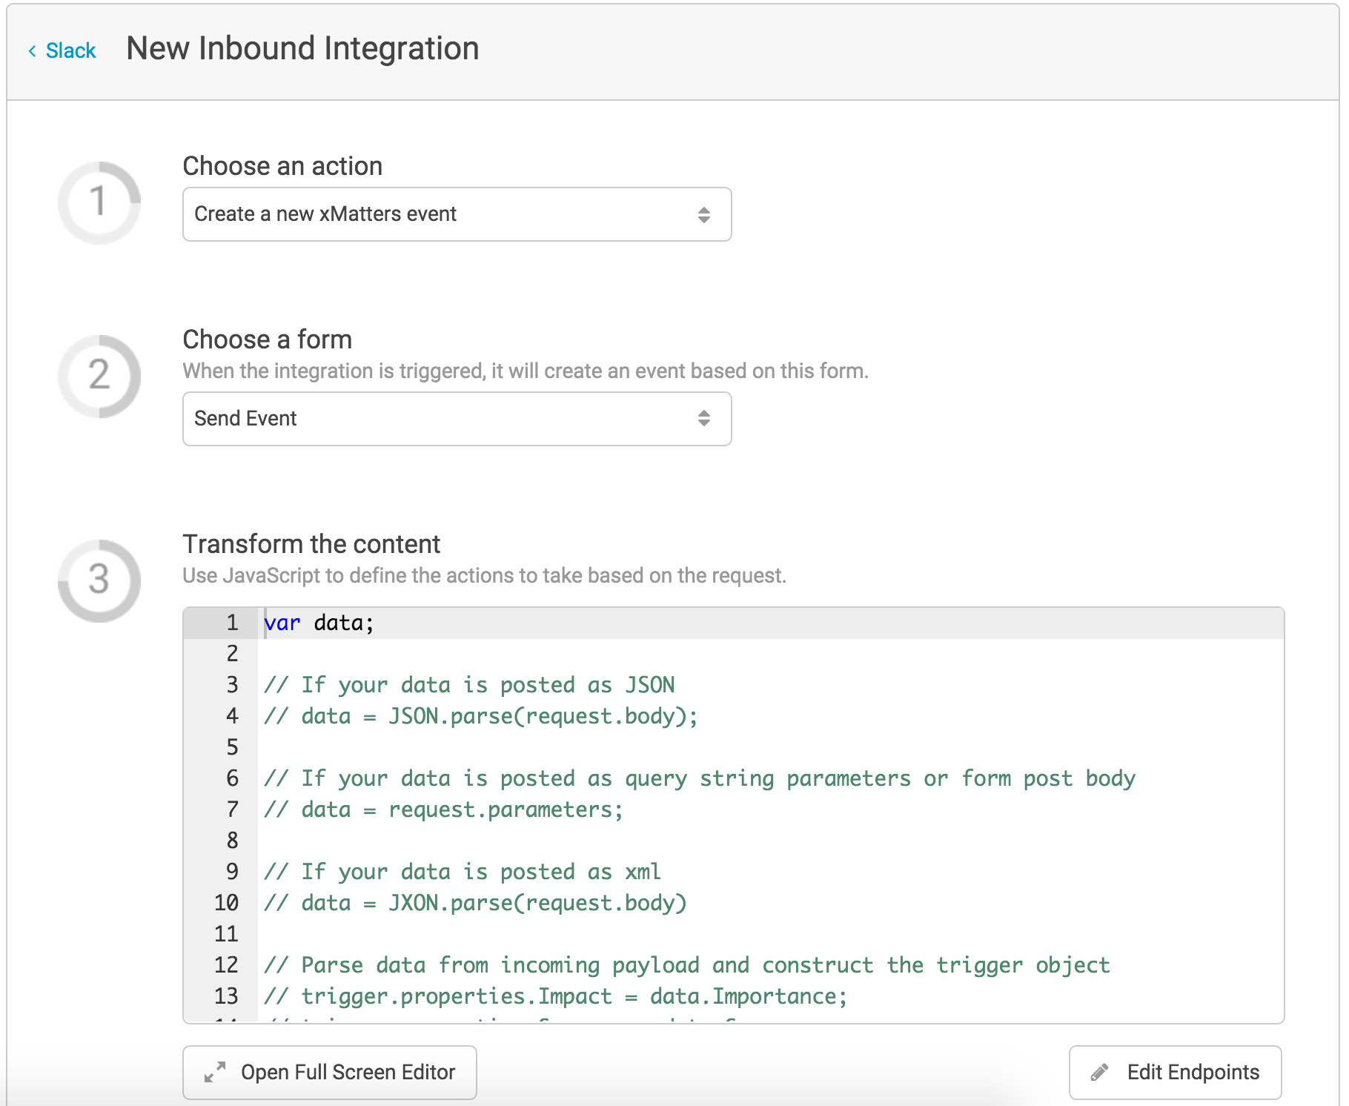Viewport: 1349px width, 1106px height.
Task: Click the back chevron beside Slack
Action: click(32, 50)
